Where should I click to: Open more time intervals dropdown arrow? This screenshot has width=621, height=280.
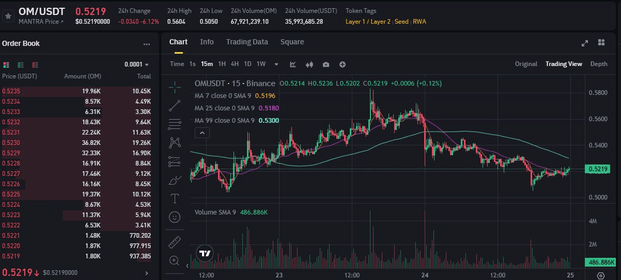tap(276, 64)
